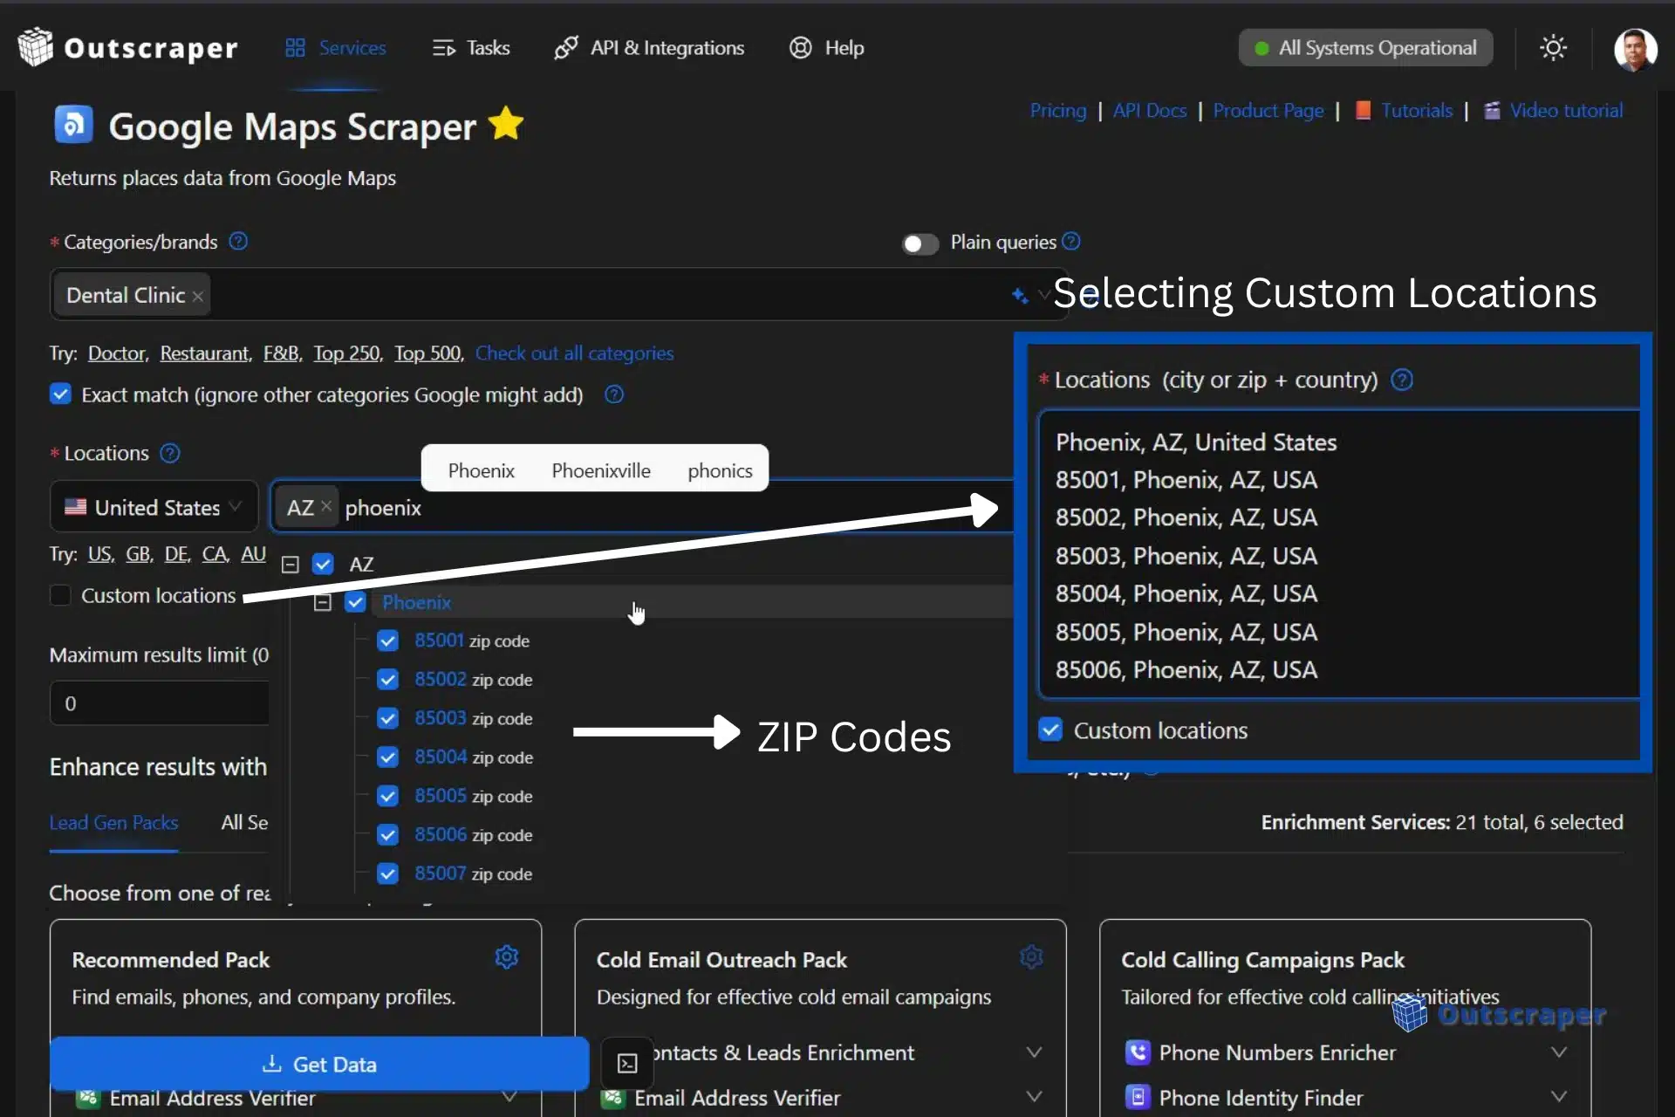The image size is (1675, 1117).
Task: Click the Outscraper logo icon
Action: [36, 47]
